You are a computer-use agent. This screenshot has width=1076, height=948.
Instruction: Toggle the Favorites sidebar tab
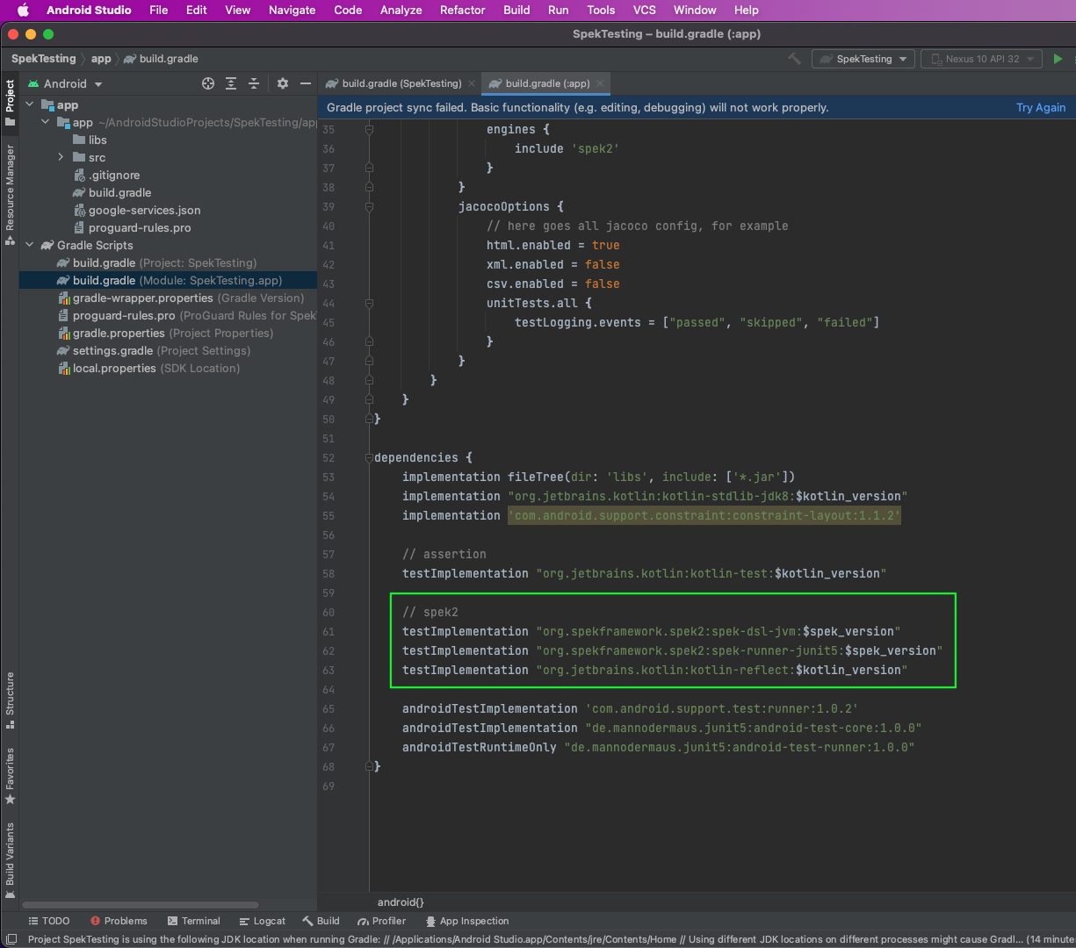coord(10,776)
